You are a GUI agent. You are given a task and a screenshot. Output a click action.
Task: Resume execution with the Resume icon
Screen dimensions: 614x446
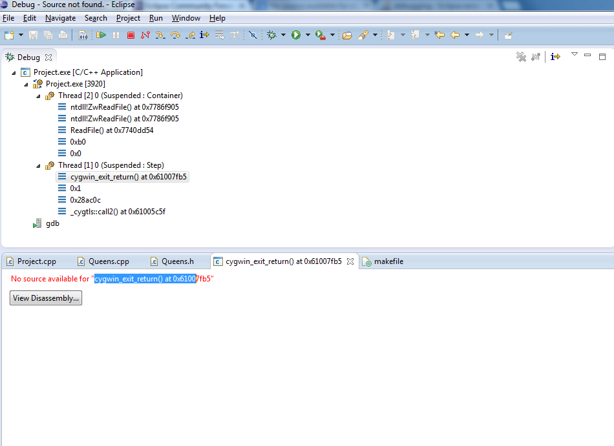click(x=101, y=35)
